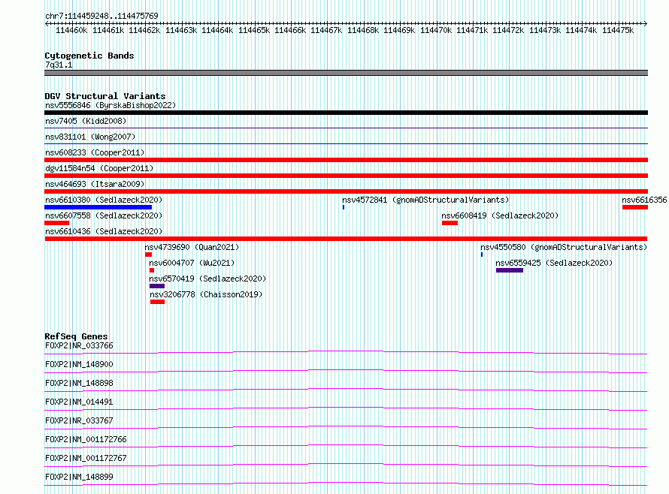The image size is (669, 494).
Task: Click the nsv3206778 (Chaisson2019) label
Action: pyautogui.click(x=206, y=294)
